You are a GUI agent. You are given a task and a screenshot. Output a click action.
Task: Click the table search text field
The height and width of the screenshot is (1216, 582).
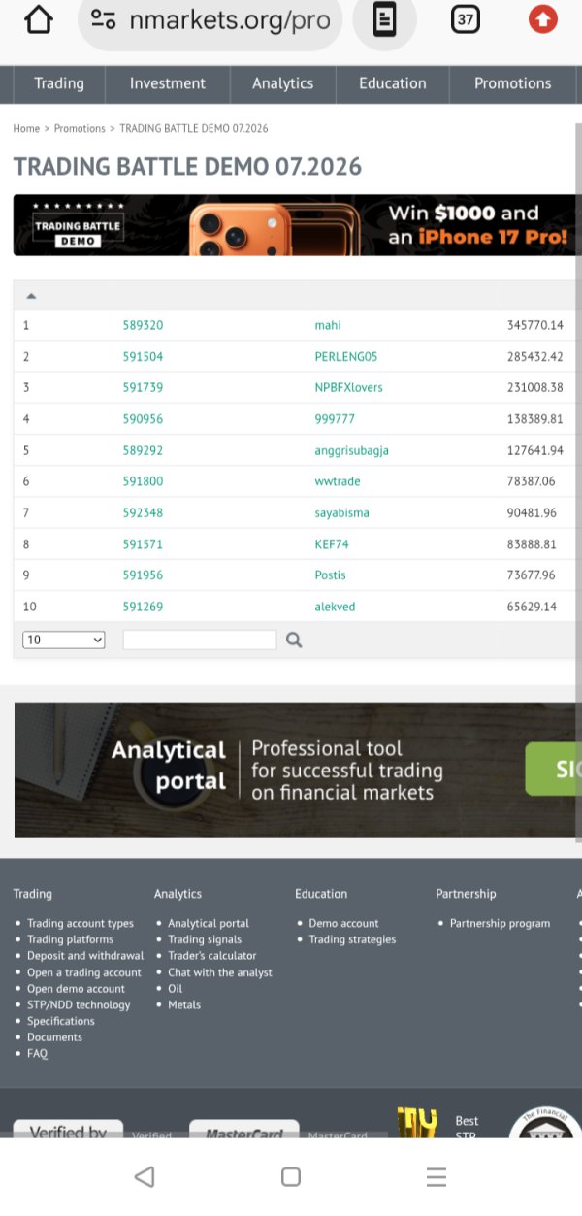tap(200, 641)
